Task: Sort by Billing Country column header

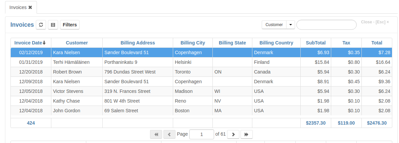Action: [x=277, y=43]
